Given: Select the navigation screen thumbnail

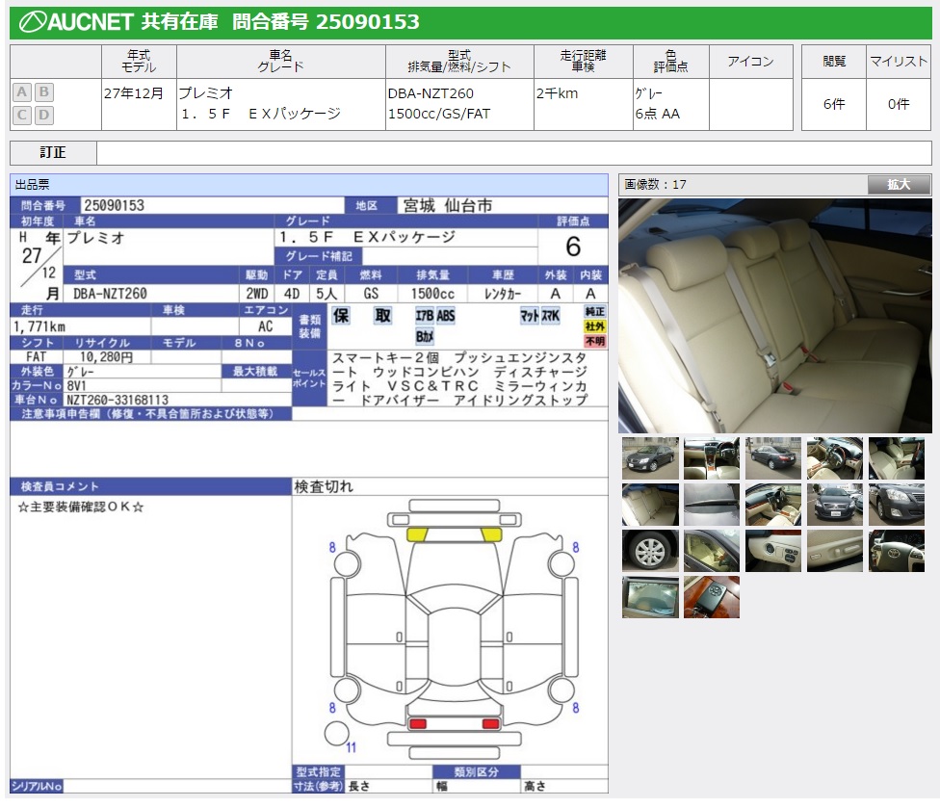Looking at the screenshot, I should tap(649, 597).
